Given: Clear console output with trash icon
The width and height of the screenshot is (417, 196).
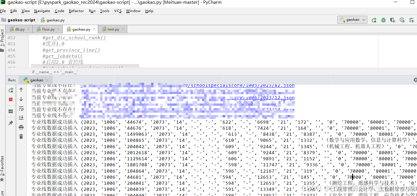Looking at the screenshot, I should [x=21, y=136].
